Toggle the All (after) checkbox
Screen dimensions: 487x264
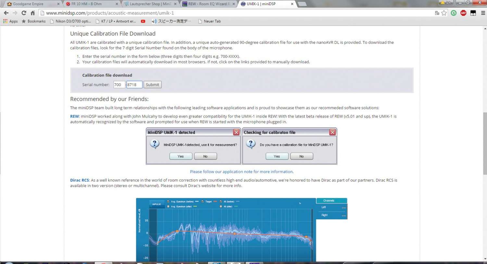point(221,206)
